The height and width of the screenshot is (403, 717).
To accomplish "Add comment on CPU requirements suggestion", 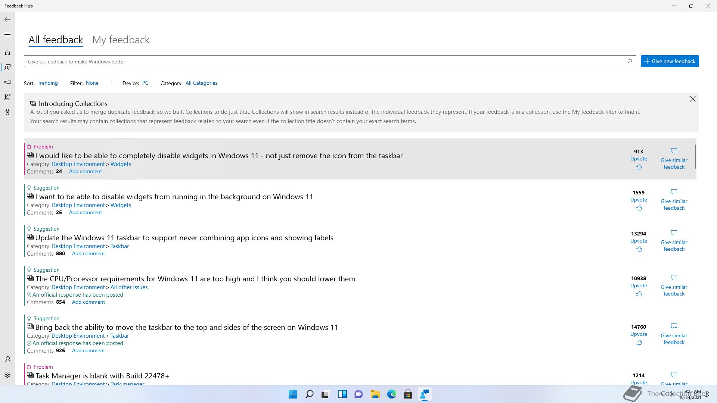I will pyautogui.click(x=88, y=302).
